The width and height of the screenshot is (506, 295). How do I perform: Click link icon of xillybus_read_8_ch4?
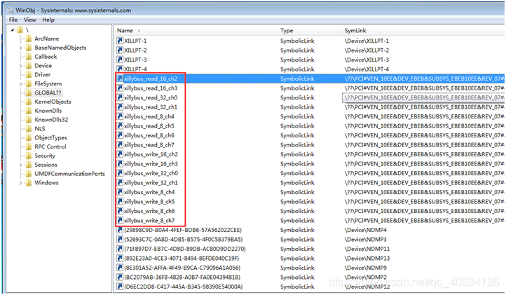(x=120, y=116)
